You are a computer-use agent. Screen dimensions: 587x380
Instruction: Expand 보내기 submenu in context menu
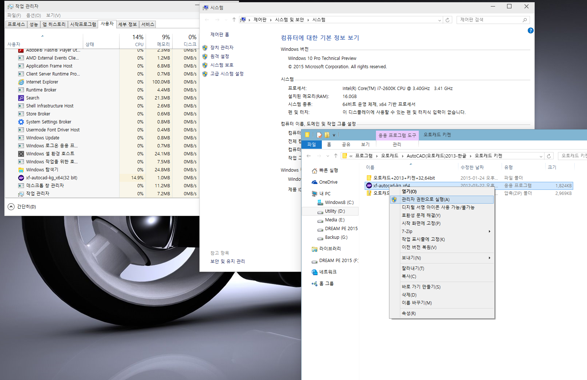click(490, 258)
